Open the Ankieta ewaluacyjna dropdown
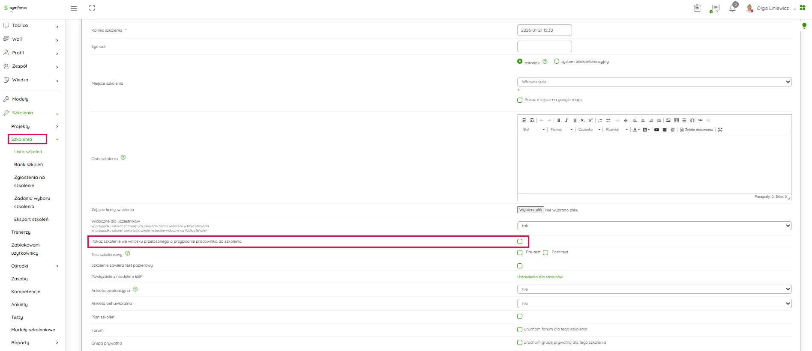This screenshot has width=812, height=351. [654, 289]
